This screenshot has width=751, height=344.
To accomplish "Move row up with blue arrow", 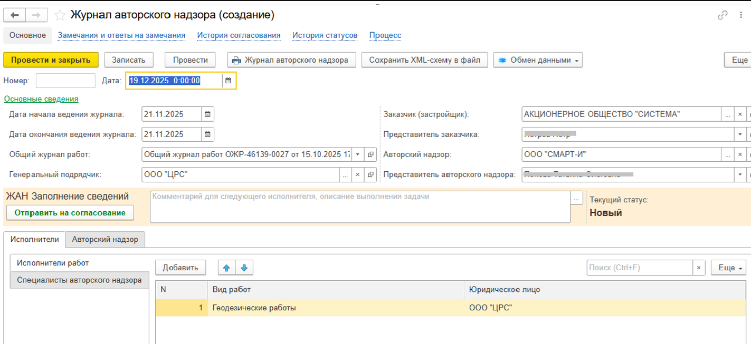I will (x=226, y=268).
